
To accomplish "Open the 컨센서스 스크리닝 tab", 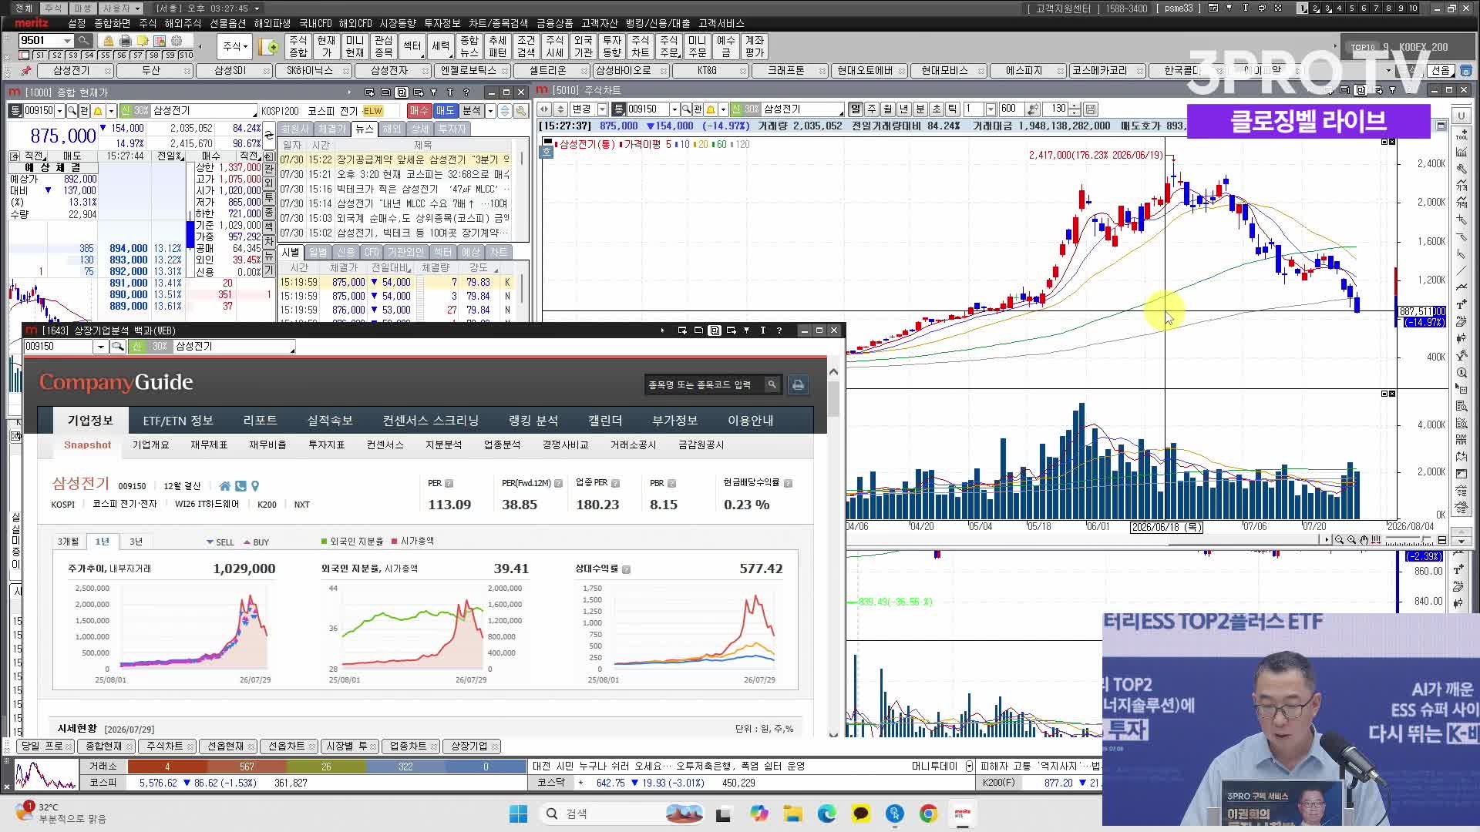I will coord(431,421).
